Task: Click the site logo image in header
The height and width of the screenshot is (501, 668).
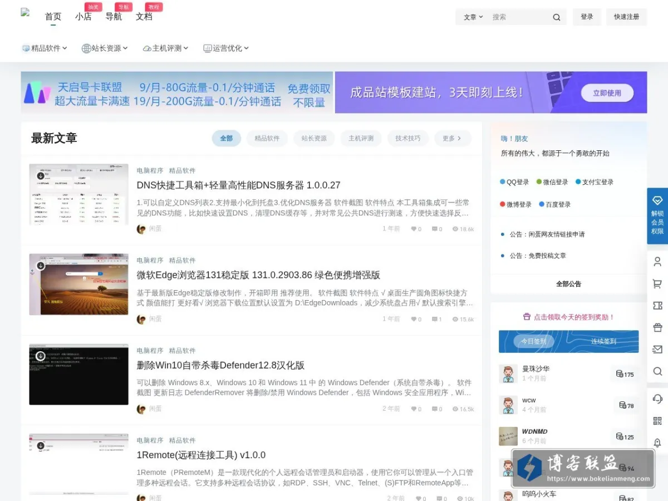Action: coord(25,12)
